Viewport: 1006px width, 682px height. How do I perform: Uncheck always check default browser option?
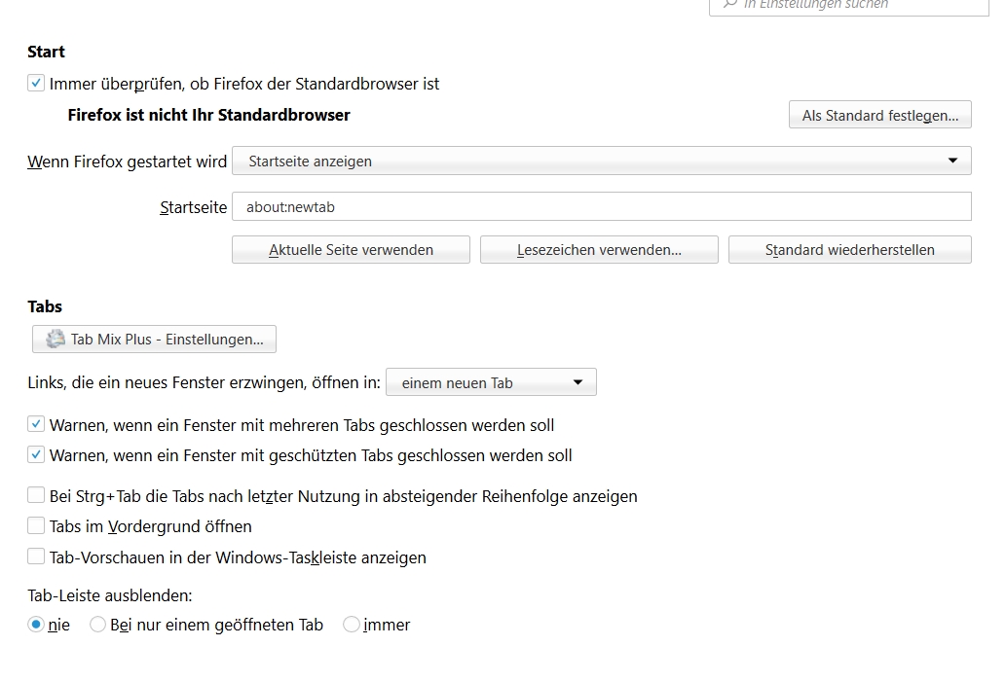point(36,83)
